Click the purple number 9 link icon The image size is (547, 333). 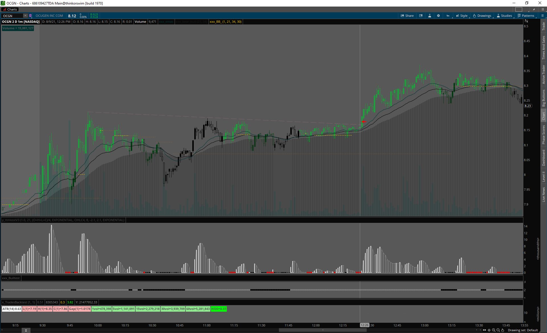(x=30, y=16)
